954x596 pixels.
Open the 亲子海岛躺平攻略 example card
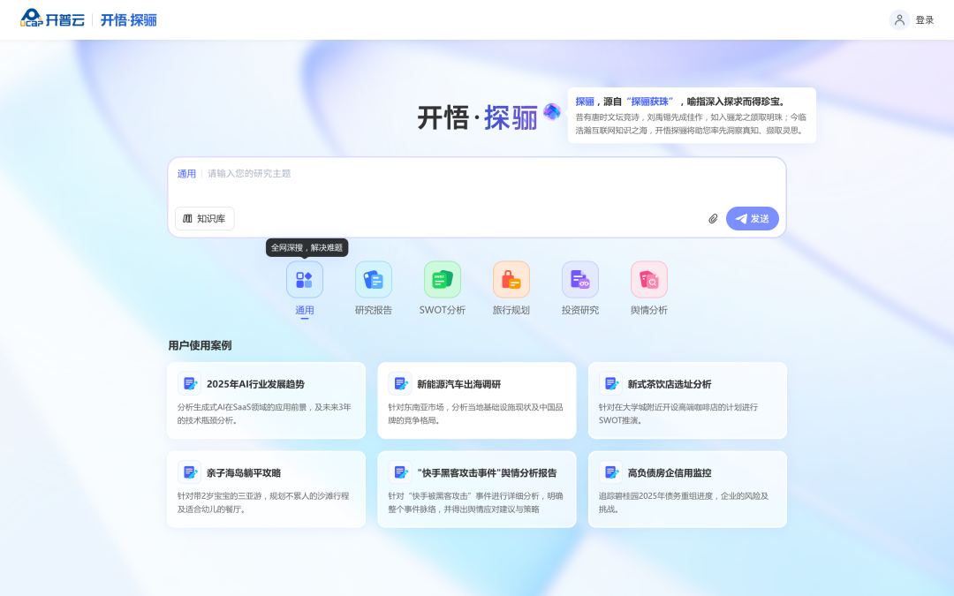[266, 489]
